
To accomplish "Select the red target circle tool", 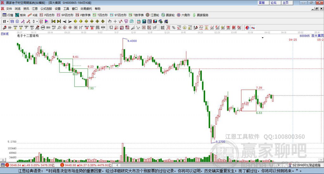I will 65,27.
